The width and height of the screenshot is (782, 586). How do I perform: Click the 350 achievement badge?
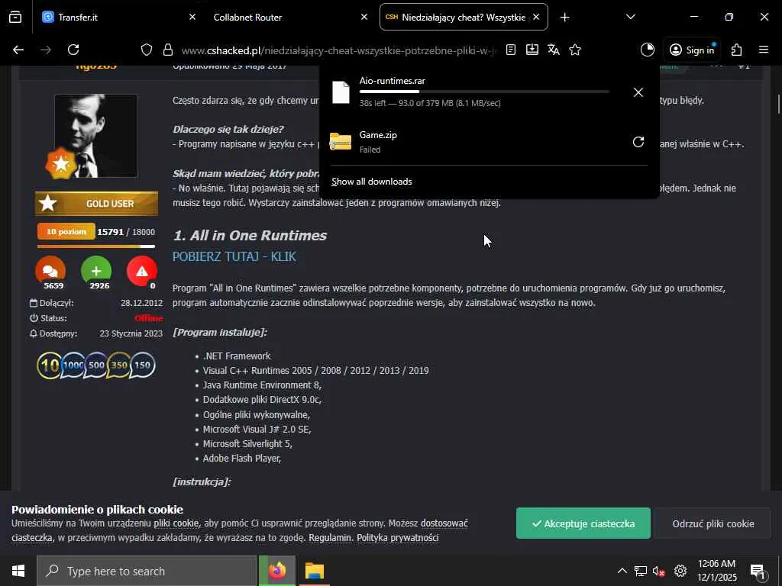pos(119,365)
